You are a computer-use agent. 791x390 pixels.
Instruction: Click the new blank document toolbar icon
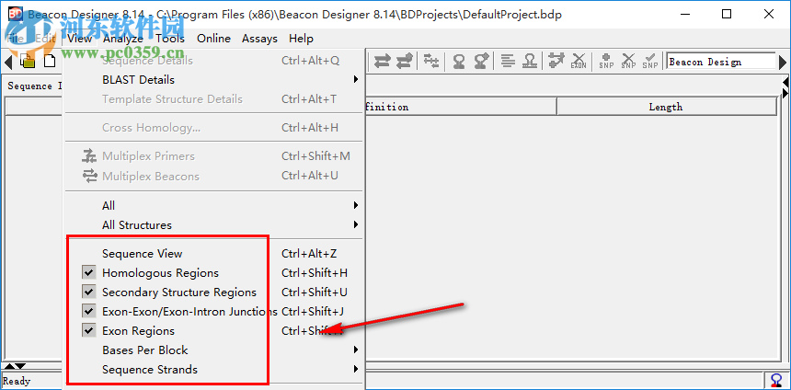[50, 62]
